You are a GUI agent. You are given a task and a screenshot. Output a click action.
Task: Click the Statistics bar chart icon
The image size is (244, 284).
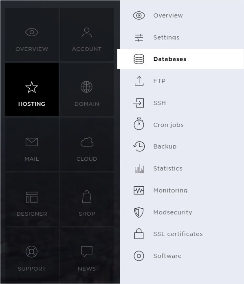[139, 168]
